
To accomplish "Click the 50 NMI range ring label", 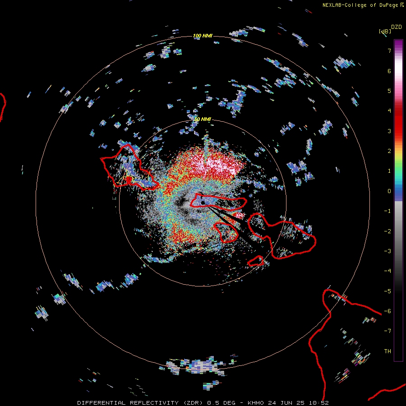I will click(203, 120).
